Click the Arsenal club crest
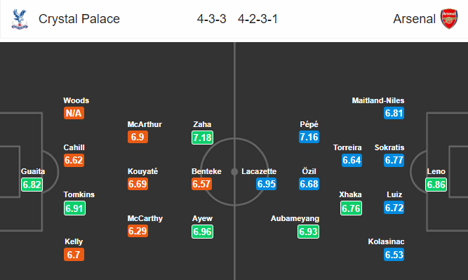This screenshot has width=468, height=280. coord(449,19)
